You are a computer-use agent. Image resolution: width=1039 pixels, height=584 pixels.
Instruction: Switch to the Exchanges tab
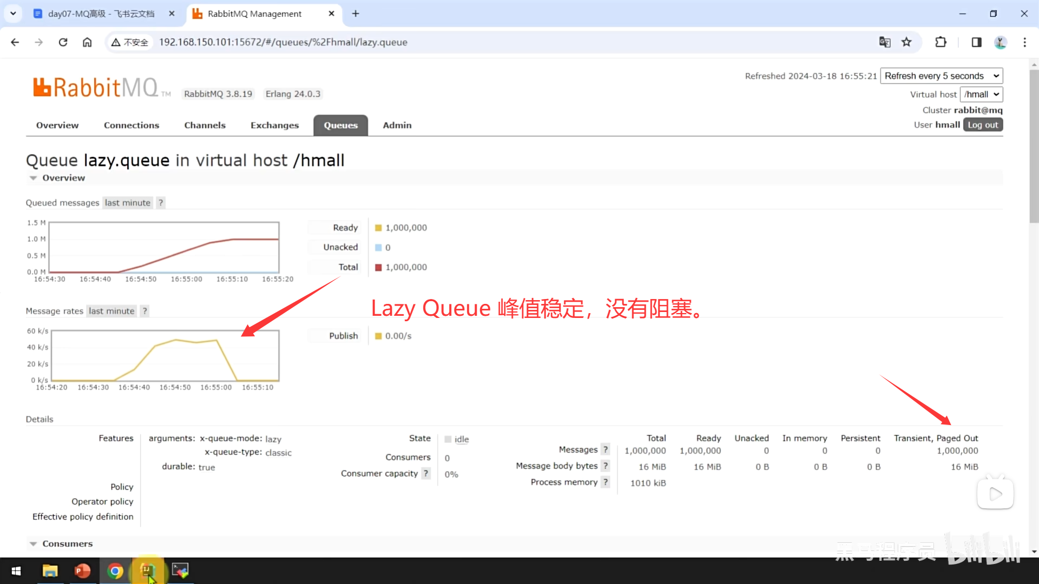(274, 125)
